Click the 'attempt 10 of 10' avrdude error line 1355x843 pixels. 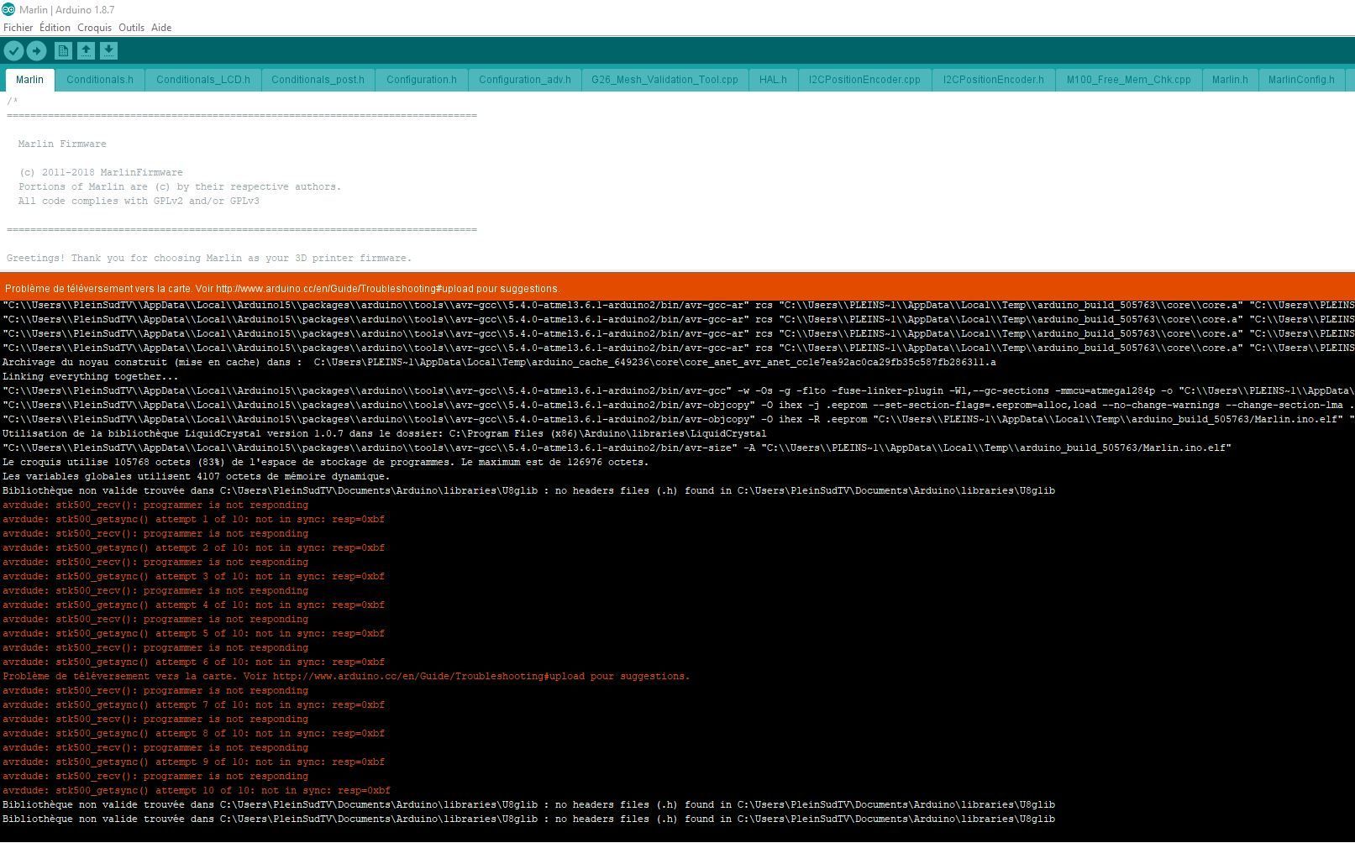pyautogui.click(x=197, y=791)
